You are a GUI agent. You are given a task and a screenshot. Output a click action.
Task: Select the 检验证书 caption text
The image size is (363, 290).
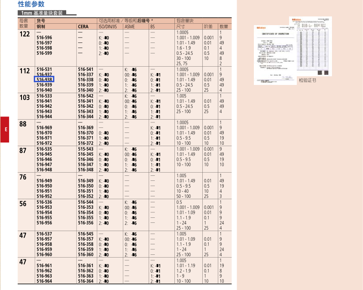point(307,80)
